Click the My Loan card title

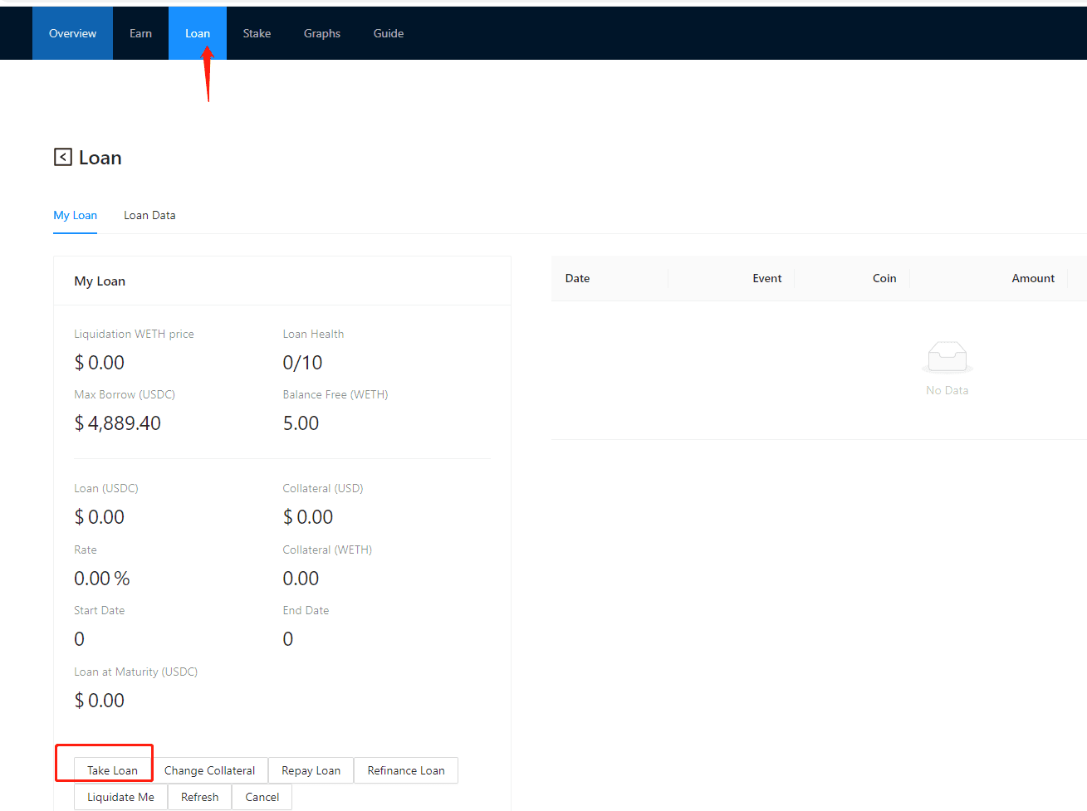pyautogui.click(x=100, y=281)
